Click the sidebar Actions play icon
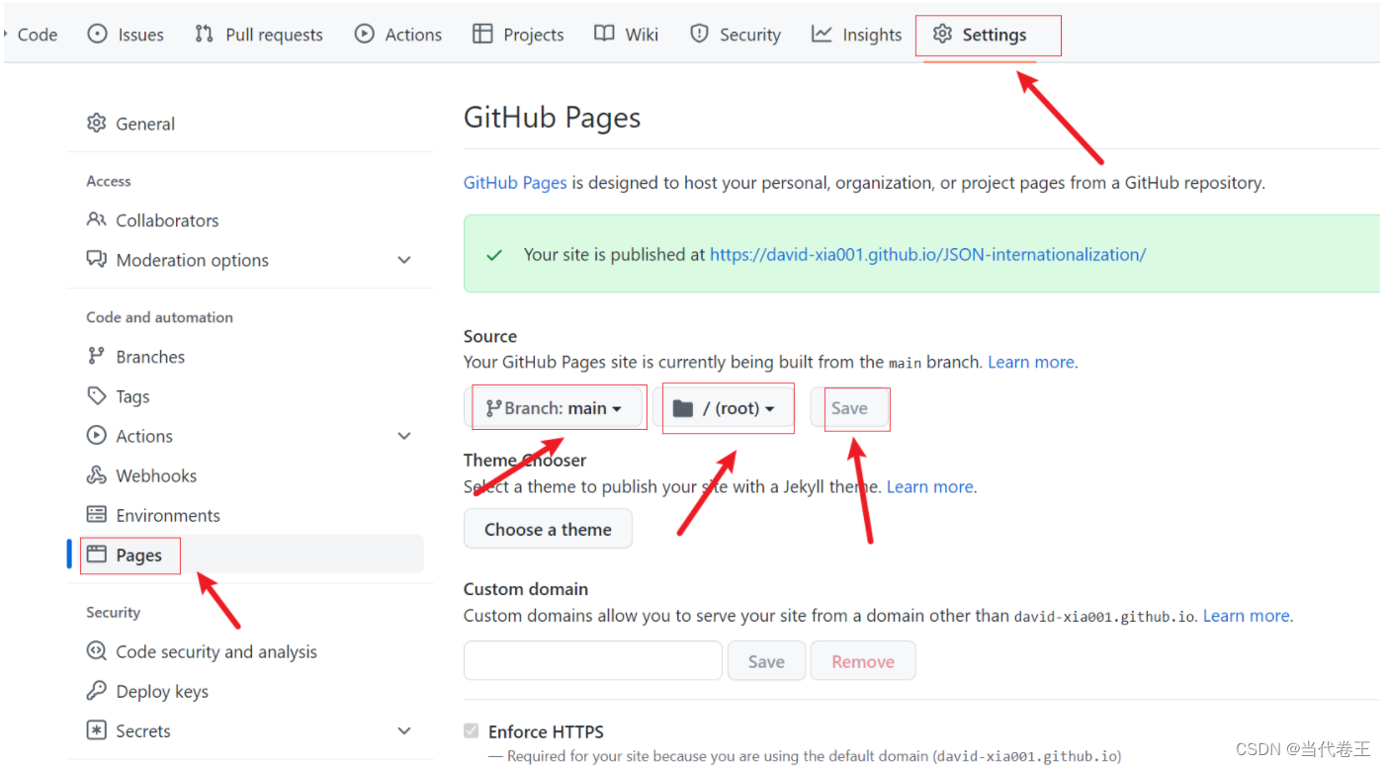This screenshot has height=767, width=1386. click(x=96, y=435)
